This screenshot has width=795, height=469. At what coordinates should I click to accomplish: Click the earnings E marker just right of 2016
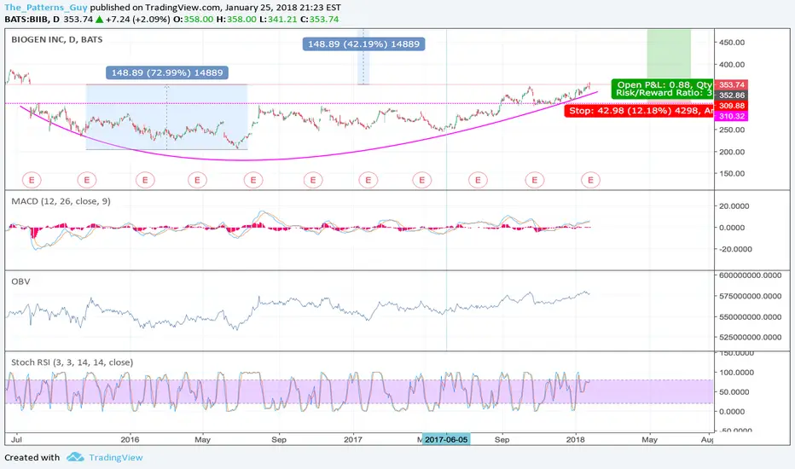145,179
